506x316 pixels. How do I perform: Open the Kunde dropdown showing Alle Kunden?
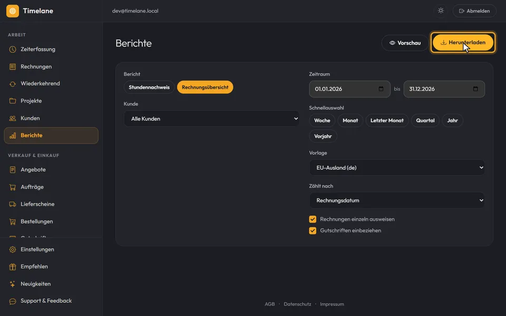coord(211,118)
